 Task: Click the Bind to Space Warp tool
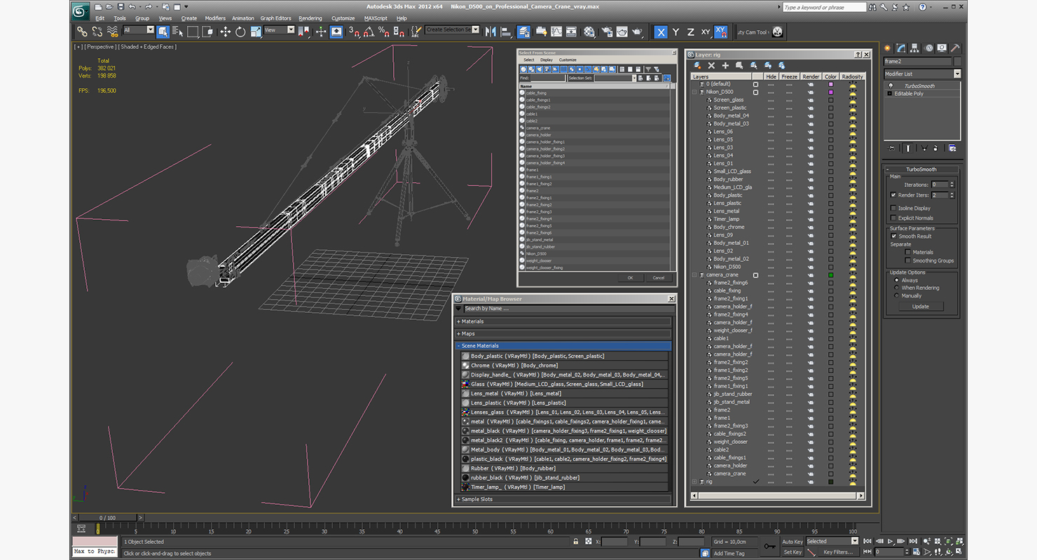(112, 31)
